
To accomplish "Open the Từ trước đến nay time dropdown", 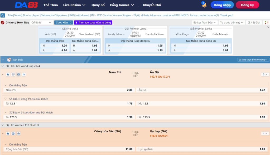I will click(232, 23).
